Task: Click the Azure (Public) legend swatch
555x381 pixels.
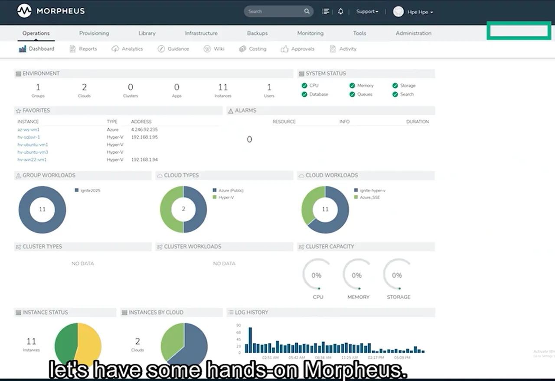Action: pyautogui.click(x=215, y=190)
